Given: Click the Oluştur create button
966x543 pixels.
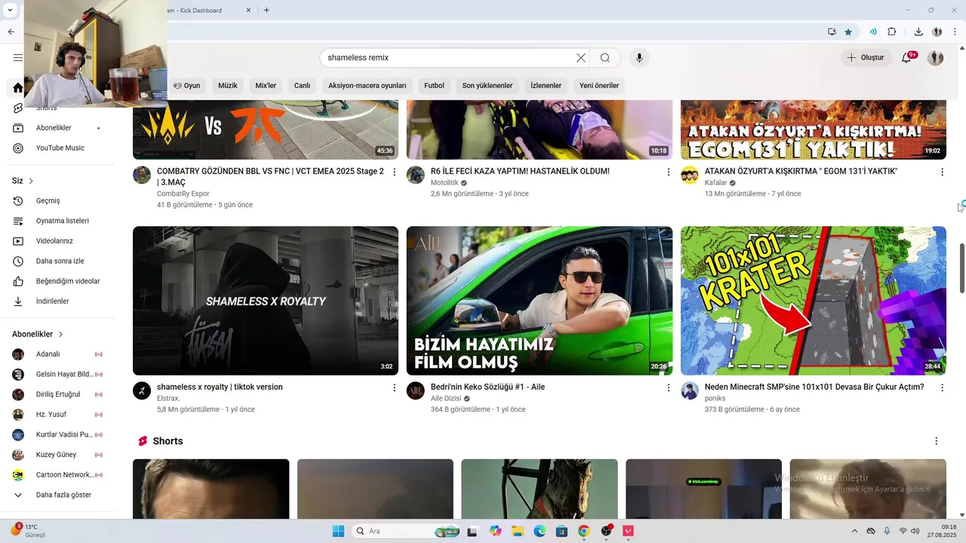Looking at the screenshot, I should (866, 57).
